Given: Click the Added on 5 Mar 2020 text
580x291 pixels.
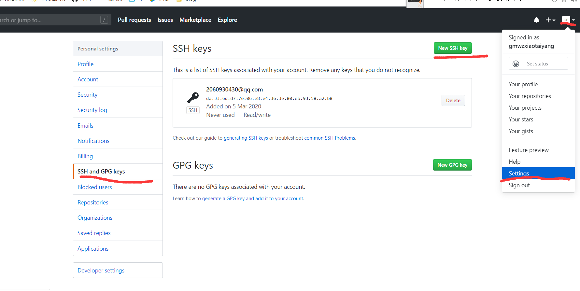Looking at the screenshot, I should [233, 106].
